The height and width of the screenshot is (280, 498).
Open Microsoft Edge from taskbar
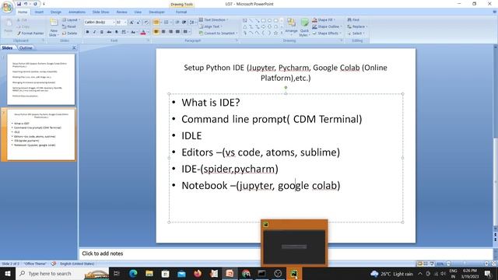point(133,274)
